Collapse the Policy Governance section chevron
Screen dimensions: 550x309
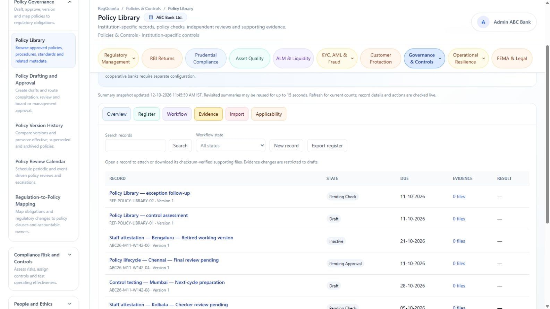tap(70, 2)
